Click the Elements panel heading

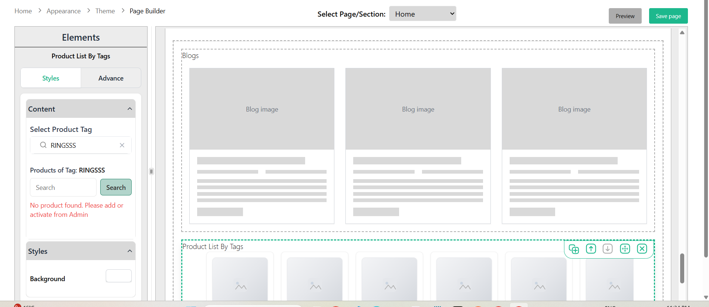(x=81, y=37)
